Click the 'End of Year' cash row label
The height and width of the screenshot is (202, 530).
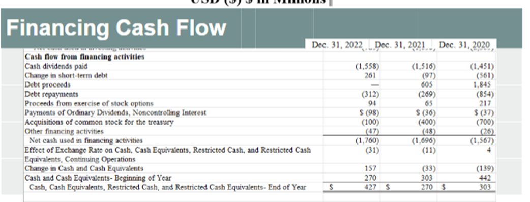(x=168, y=187)
